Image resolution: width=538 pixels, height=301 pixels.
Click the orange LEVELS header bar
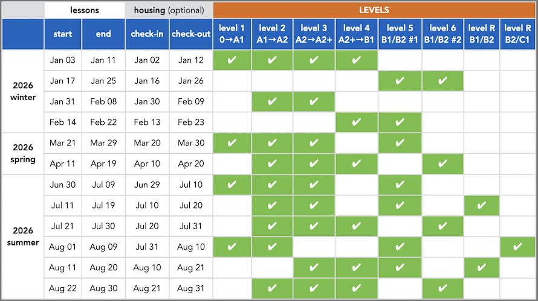coord(375,10)
